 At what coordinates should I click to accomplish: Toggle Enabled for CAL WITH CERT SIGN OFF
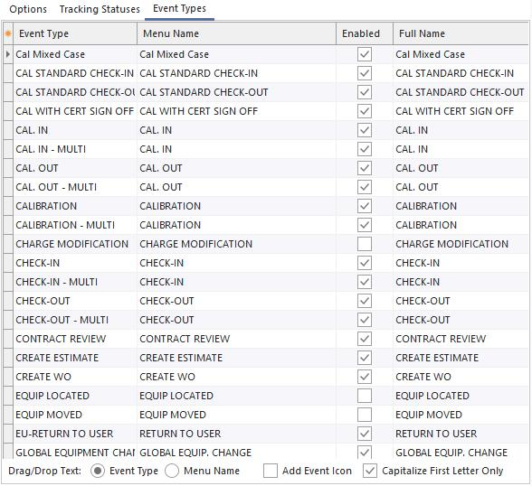coord(365,111)
